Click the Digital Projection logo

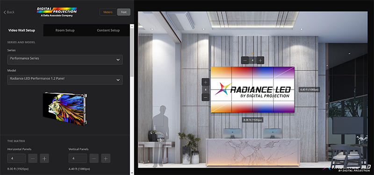coord(57,12)
